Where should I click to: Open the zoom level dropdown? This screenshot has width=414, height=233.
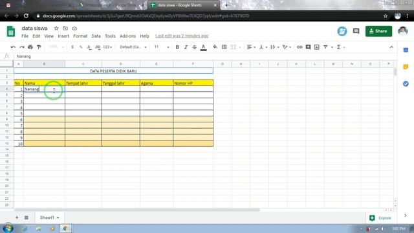56,47
